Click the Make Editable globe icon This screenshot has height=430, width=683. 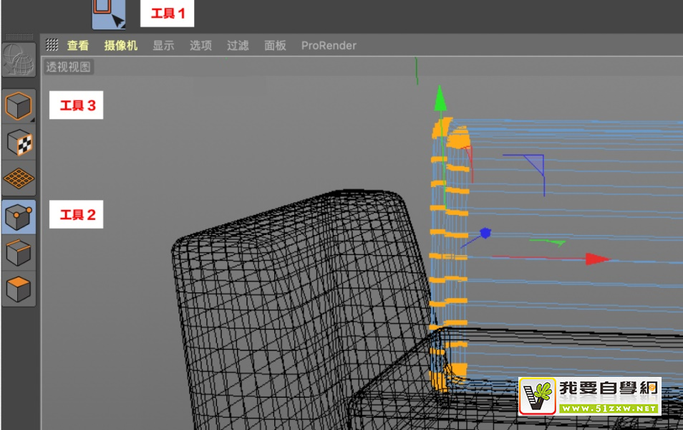tap(19, 60)
